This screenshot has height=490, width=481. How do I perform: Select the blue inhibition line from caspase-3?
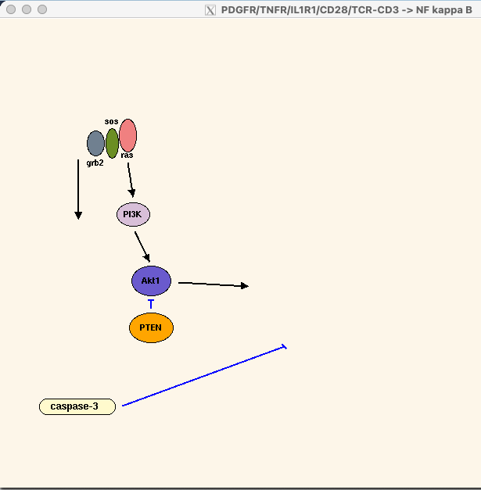[x=203, y=376]
